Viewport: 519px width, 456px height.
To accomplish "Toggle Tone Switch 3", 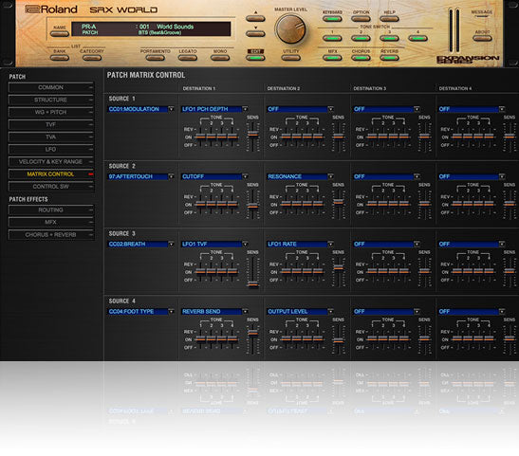I will coord(389,38).
